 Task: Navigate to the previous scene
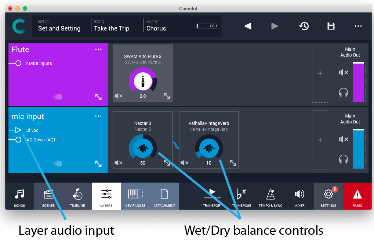[x=248, y=26]
